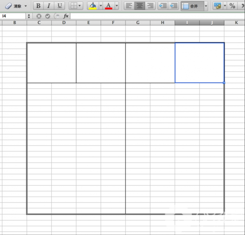
Task: Expand the fill color dropdown
Action: pos(101,6)
